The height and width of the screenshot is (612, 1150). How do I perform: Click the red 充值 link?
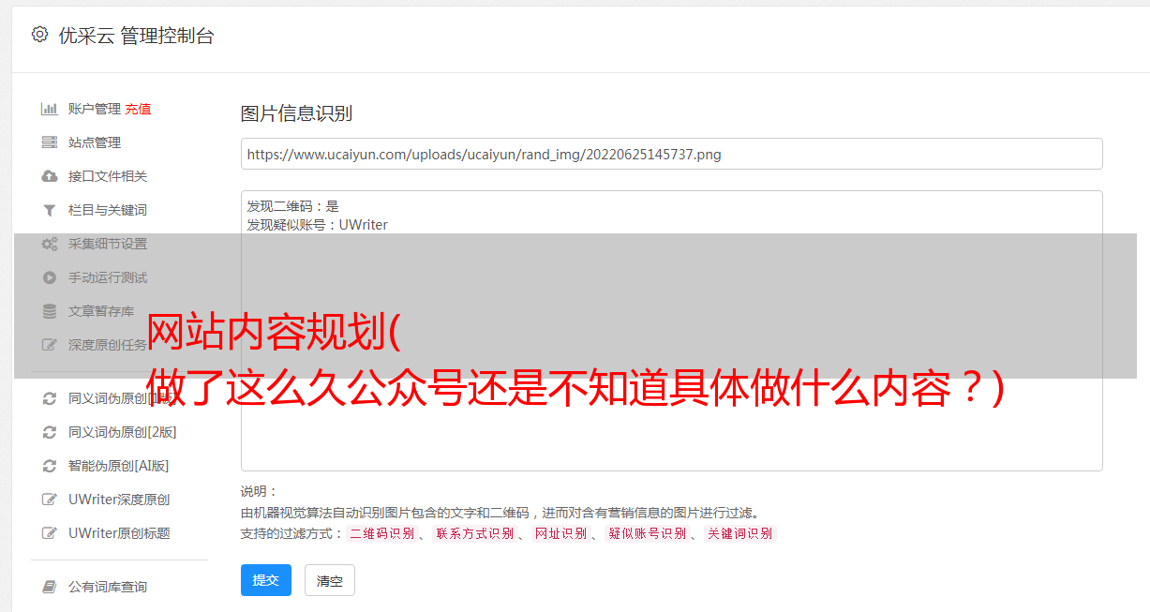pos(138,109)
